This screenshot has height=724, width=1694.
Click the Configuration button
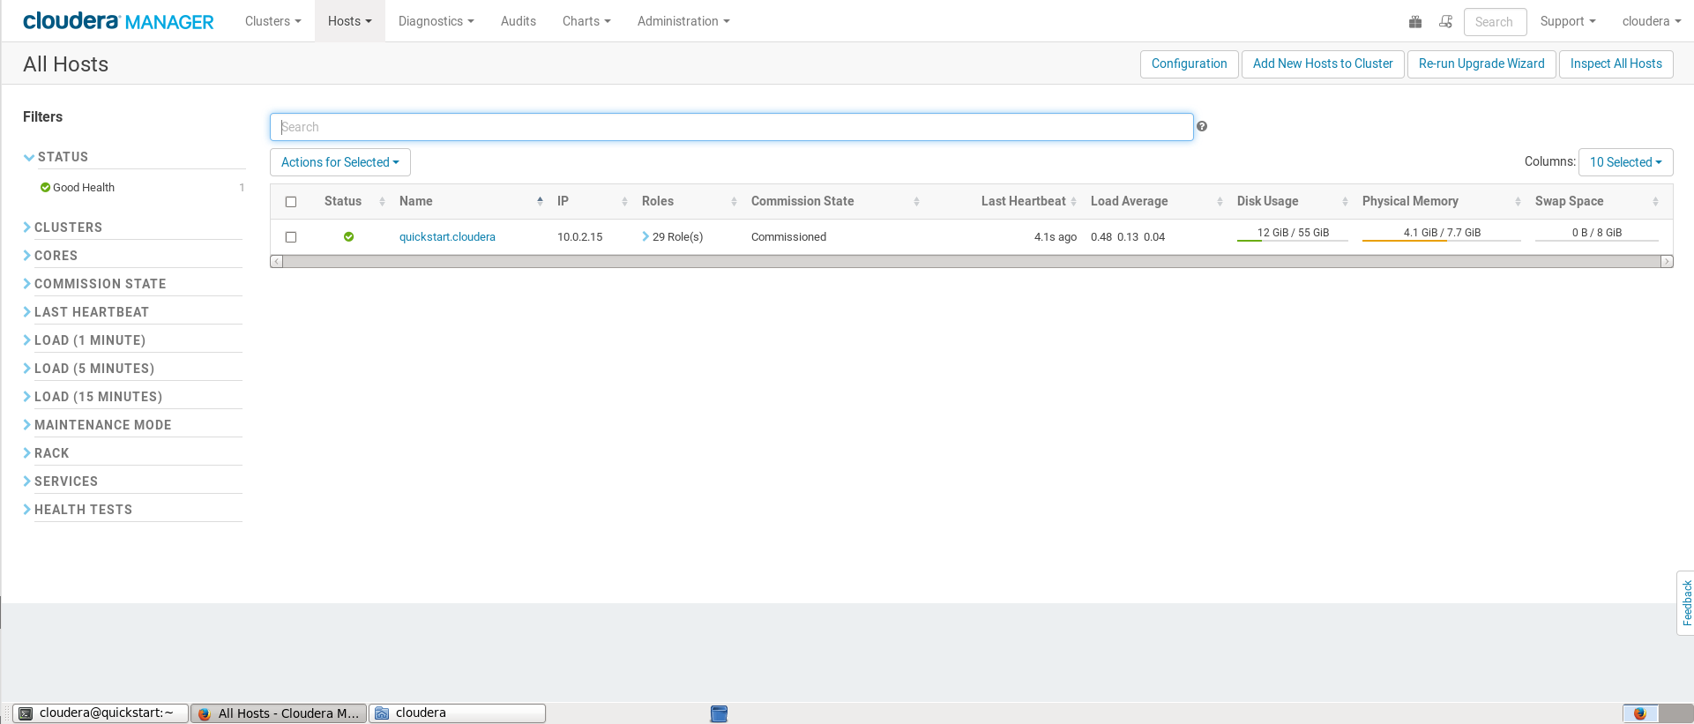(1189, 63)
